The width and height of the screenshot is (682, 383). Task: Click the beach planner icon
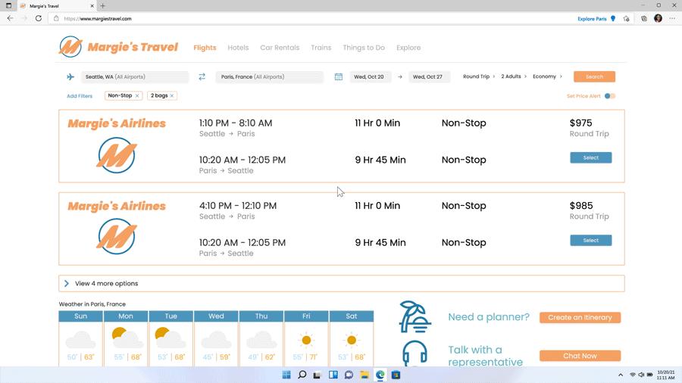coord(415,317)
